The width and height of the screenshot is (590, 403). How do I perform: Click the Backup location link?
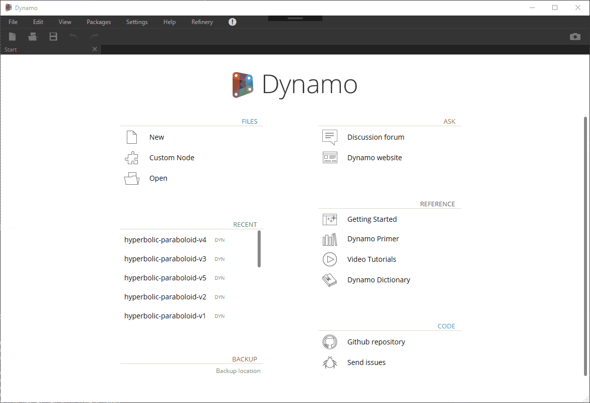[238, 371]
